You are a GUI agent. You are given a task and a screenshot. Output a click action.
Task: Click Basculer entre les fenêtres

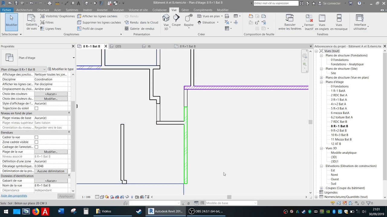tap(290, 22)
